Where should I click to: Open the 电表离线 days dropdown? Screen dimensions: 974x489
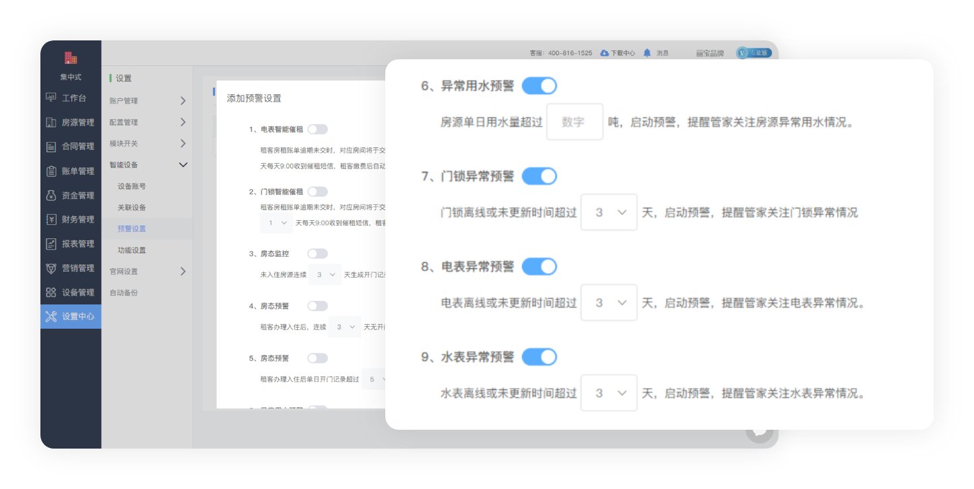click(x=609, y=303)
